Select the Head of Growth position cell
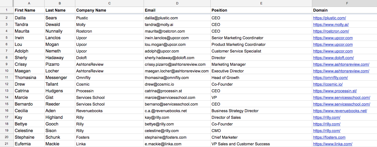 (261, 78)
